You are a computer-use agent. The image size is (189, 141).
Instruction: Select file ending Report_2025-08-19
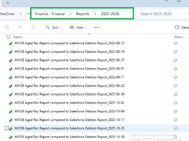(69, 52)
